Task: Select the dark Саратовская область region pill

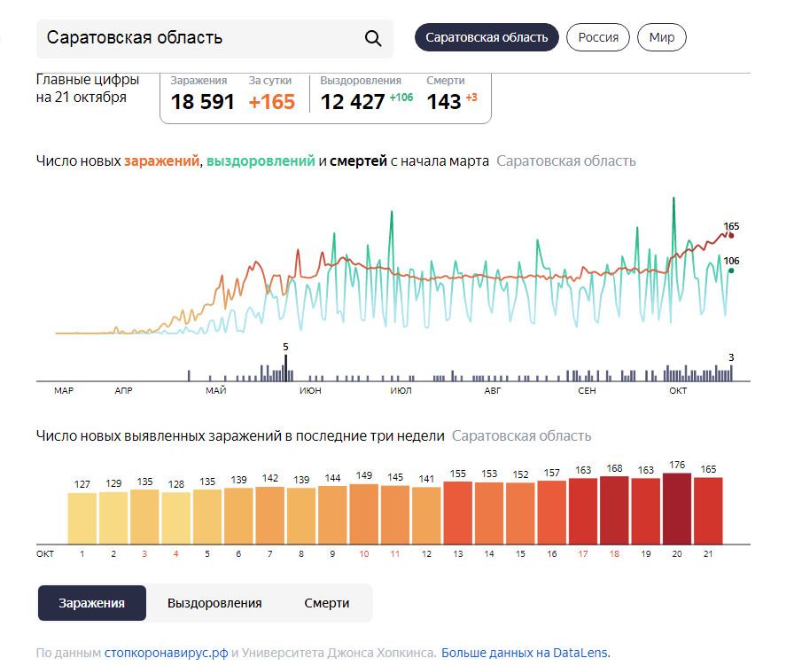Action: [x=487, y=38]
